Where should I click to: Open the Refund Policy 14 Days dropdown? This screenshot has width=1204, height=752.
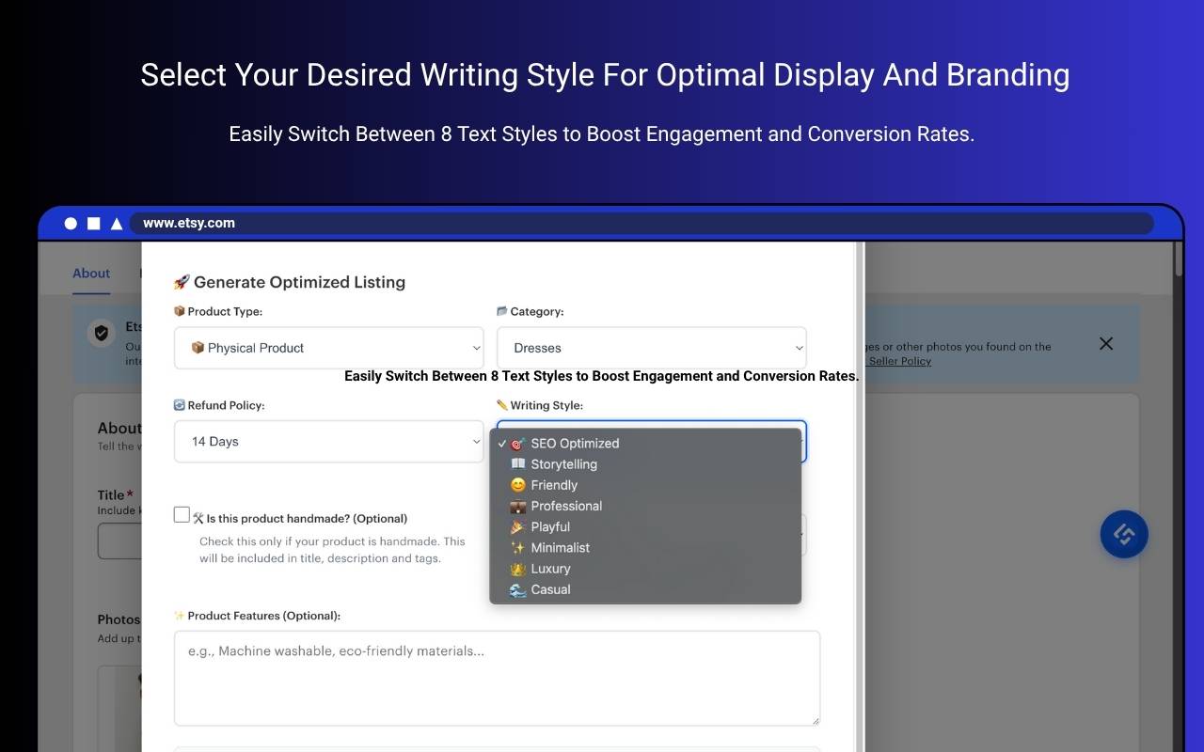pos(329,442)
